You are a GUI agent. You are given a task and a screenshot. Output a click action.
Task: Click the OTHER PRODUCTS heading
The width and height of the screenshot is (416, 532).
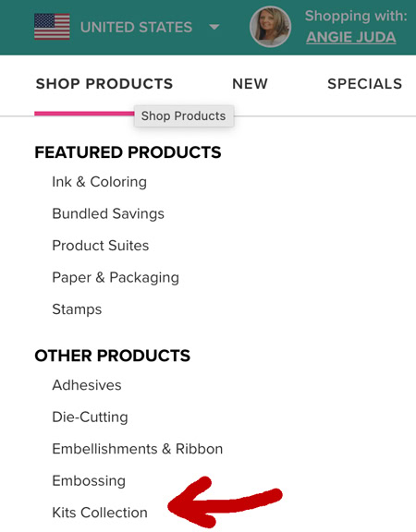click(x=113, y=356)
